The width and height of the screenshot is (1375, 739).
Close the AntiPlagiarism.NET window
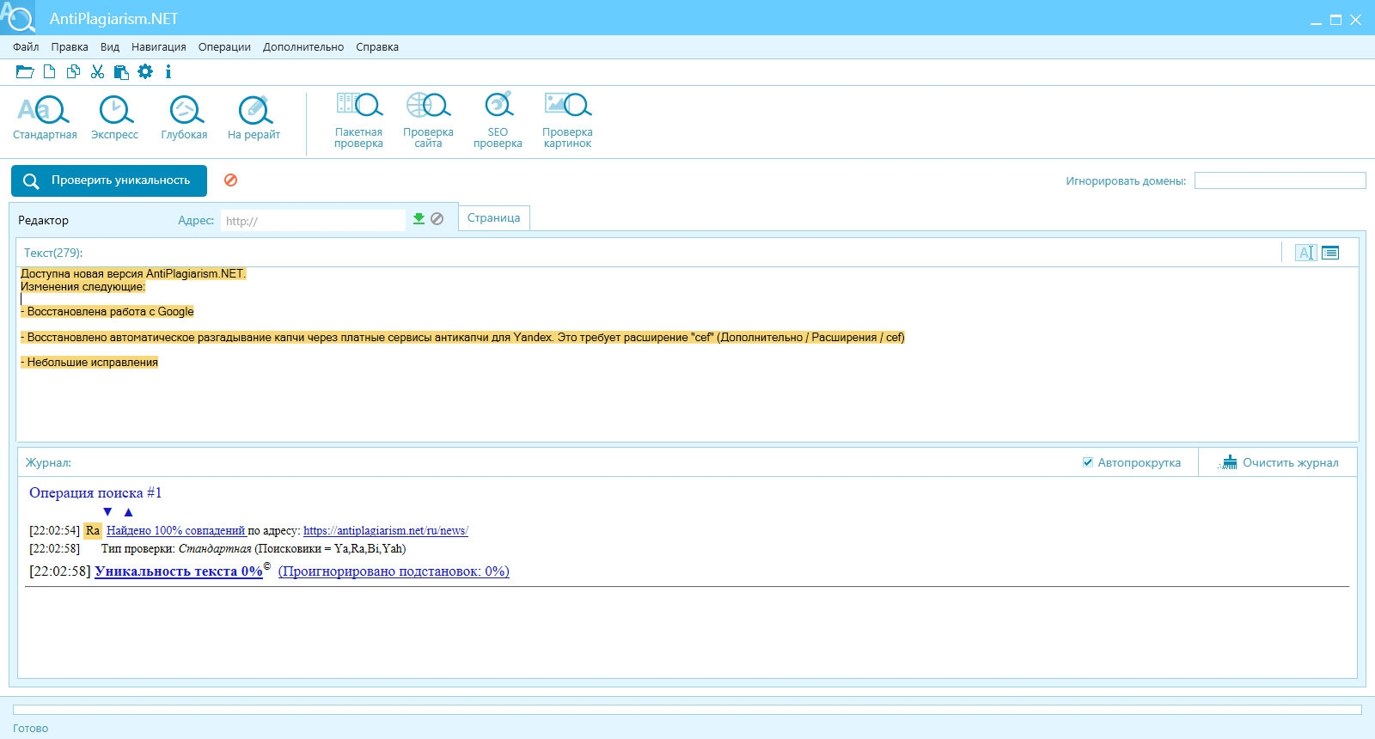tap(1356, 20)
